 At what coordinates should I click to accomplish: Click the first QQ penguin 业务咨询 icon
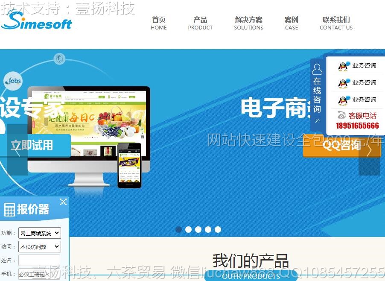click(343, 66)
